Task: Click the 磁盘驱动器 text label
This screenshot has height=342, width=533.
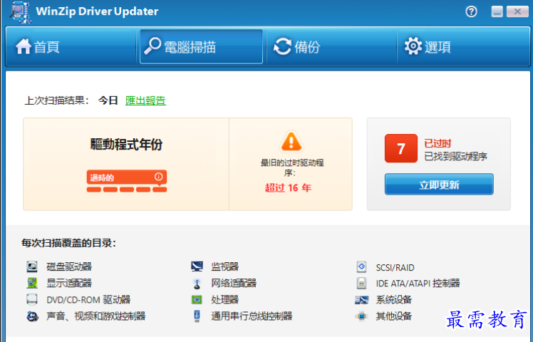Action: click(x=69, y=266)
